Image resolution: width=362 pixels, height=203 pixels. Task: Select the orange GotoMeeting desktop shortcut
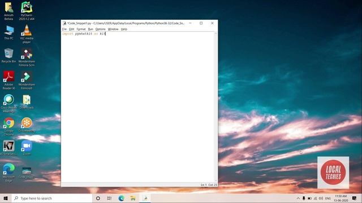[27, 125]
